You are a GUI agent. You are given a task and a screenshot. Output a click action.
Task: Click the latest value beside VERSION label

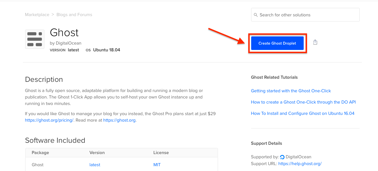click(73, 50)
